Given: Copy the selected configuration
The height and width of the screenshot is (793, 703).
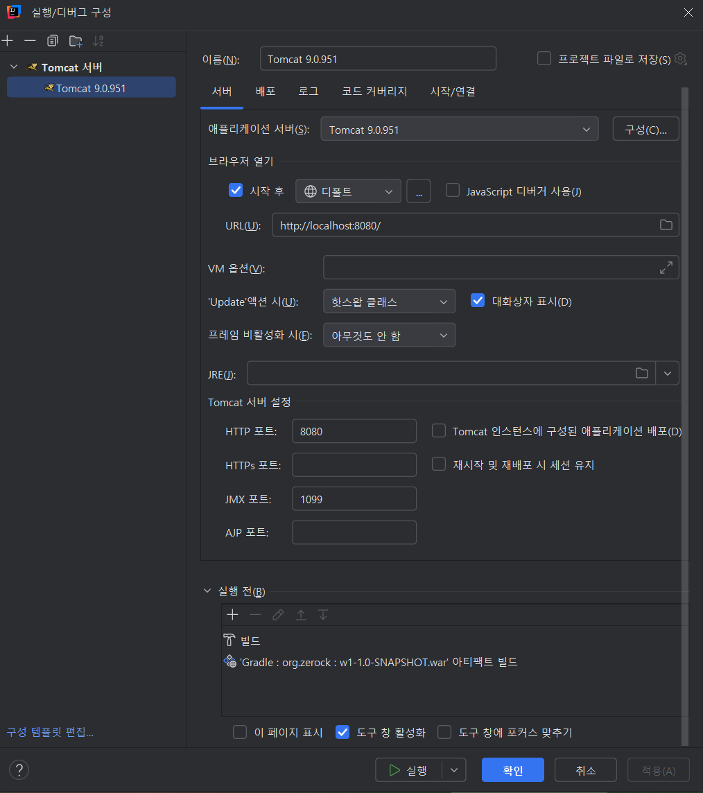Looking at the screenshot, I should click(x=53, y=41).
